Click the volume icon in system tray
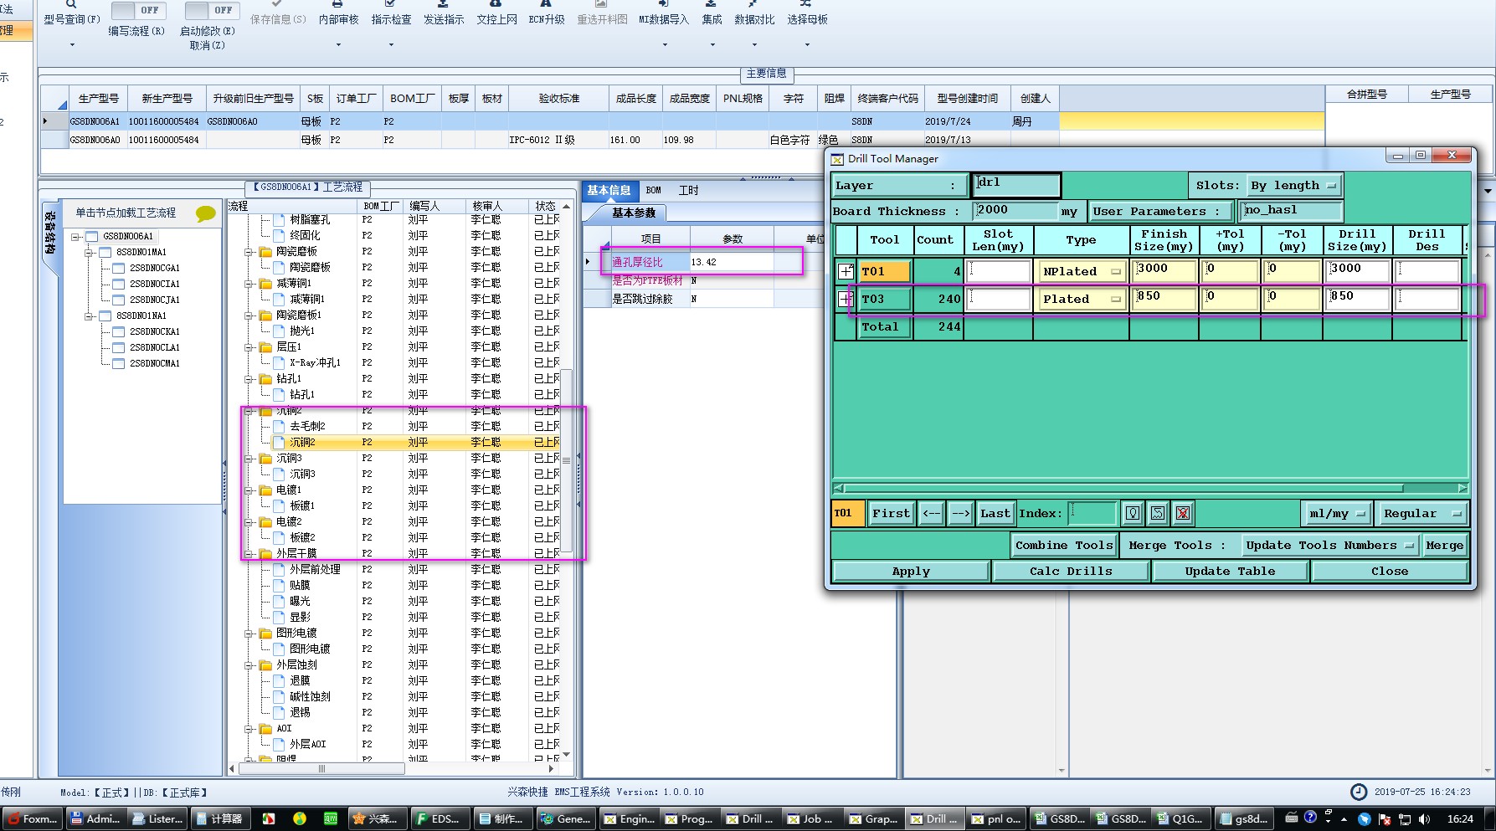Screen dimensions: 1496x831 [1424, 819]
